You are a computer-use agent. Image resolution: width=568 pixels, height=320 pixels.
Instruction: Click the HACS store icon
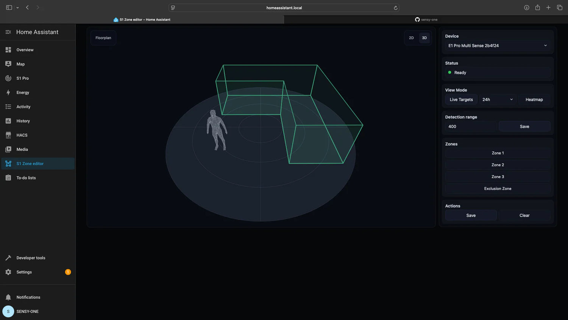pyautogui.click(x=8, y=135)
